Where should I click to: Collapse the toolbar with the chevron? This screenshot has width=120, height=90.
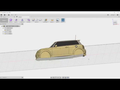click(x=119, y=17)
